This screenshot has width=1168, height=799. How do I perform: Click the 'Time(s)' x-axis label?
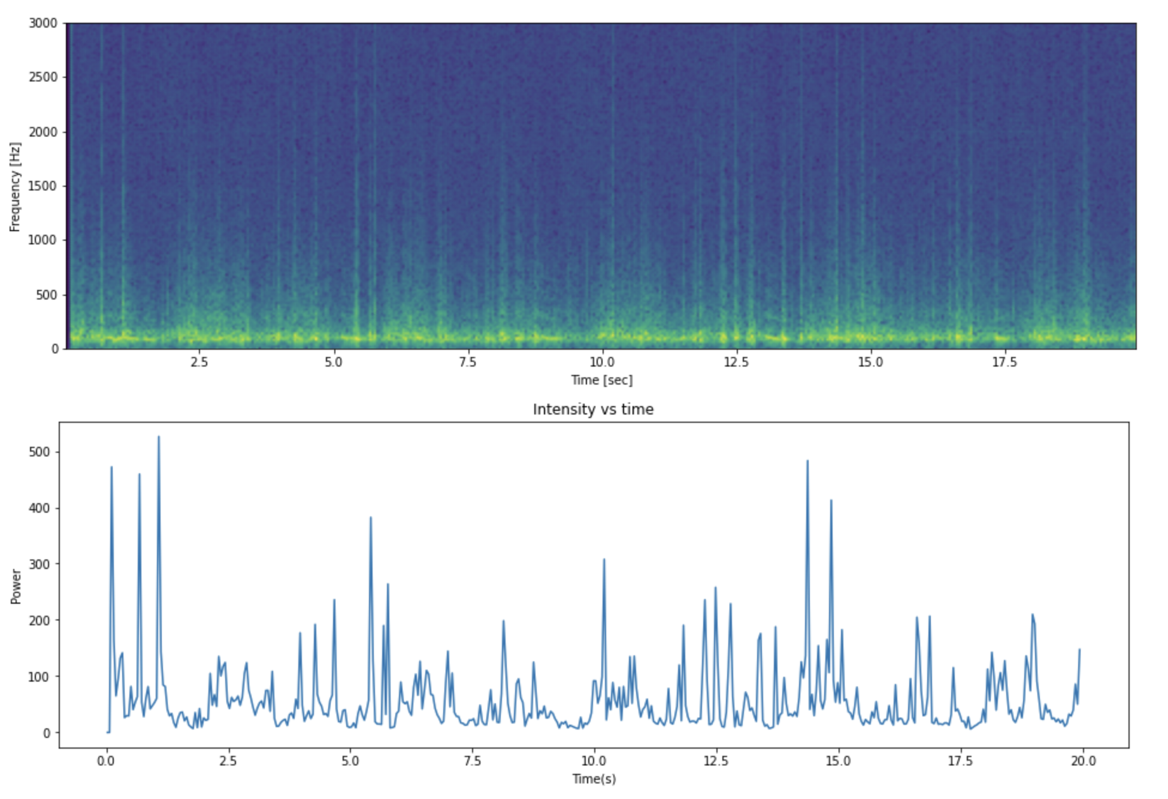pos(594,779)
